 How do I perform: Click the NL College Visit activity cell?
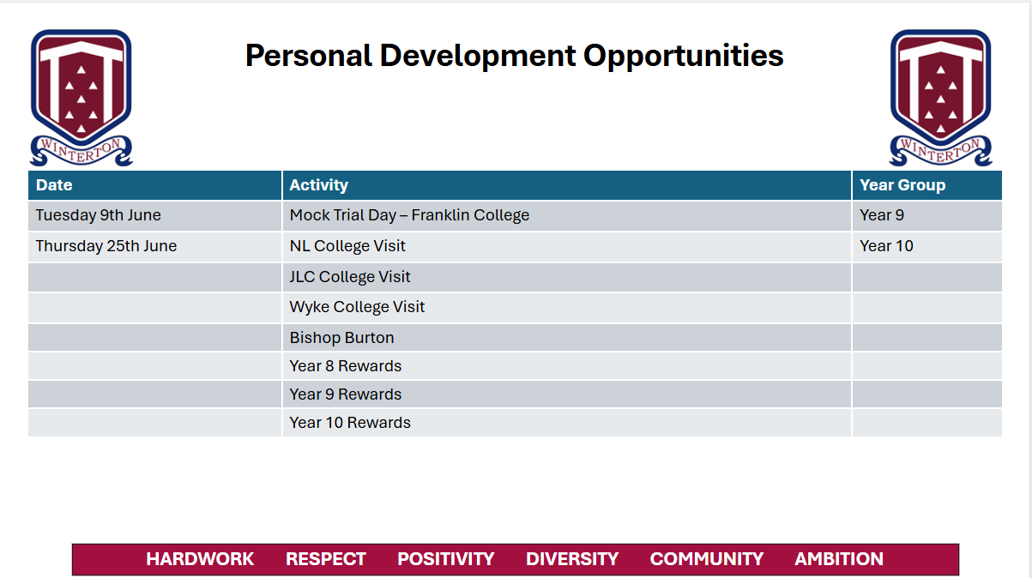347,246
